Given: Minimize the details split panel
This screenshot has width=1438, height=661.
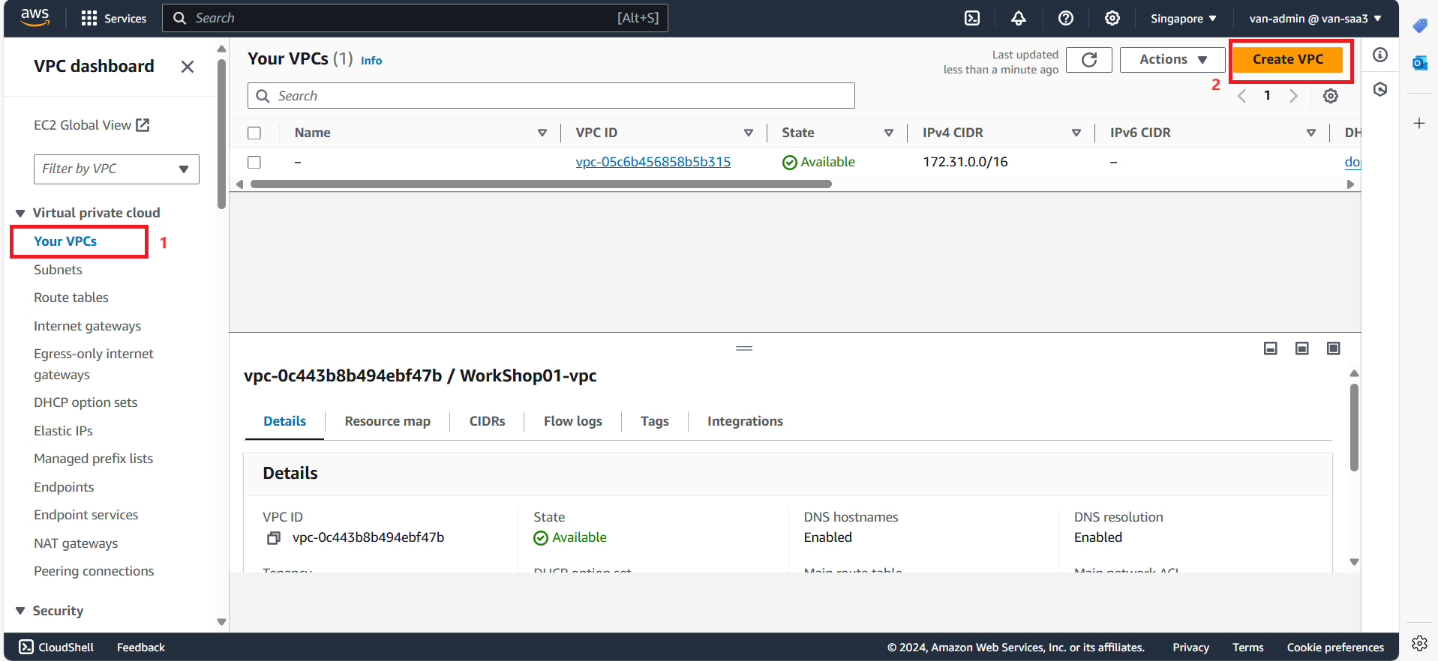Looking at the screenshot, I should [x=1270, y=348].
